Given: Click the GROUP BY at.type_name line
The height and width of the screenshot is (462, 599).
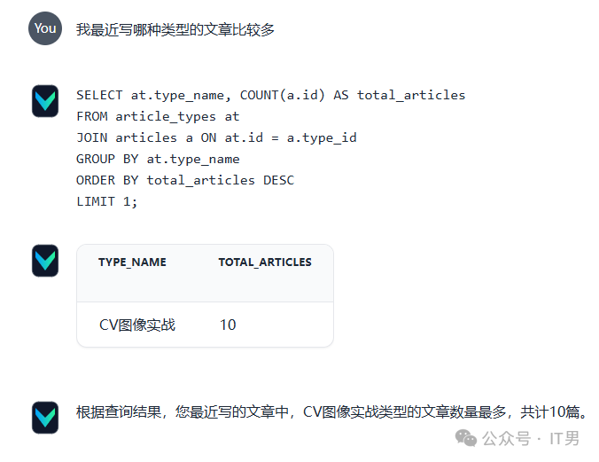Looking at the screenshot, I should pos(158,159).
